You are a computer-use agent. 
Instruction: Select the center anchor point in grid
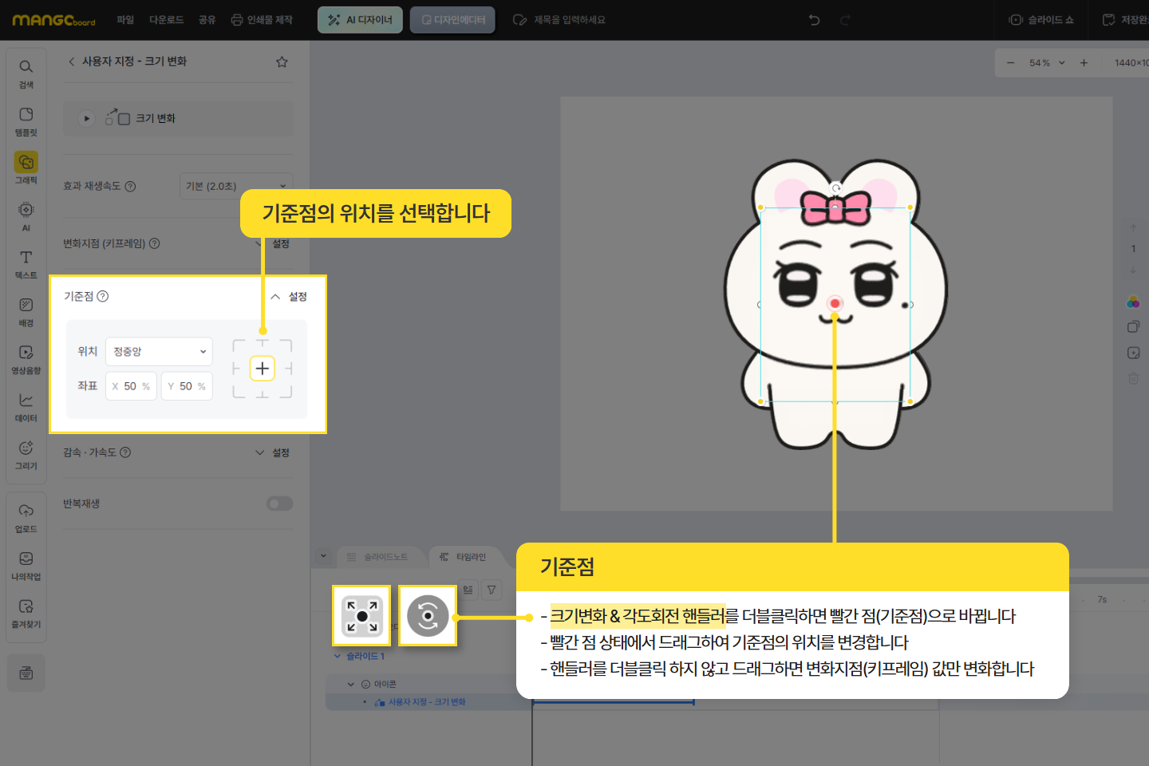coord(263,368)
